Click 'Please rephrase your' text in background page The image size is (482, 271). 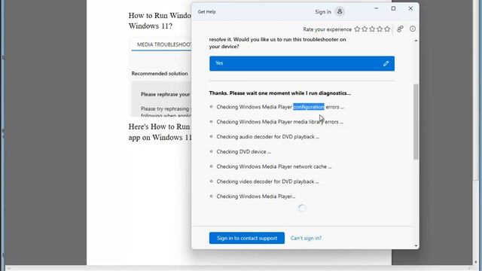point(166,94)
